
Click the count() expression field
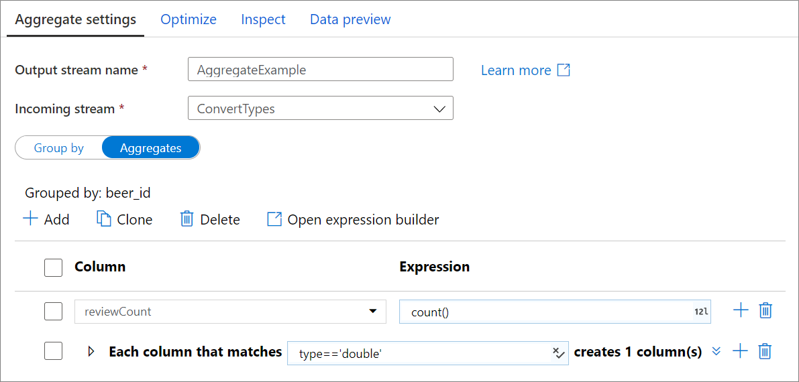click(x=543, y=312)
